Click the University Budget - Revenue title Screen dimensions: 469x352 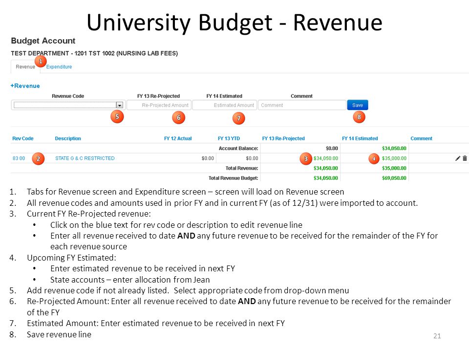(234, 22)
